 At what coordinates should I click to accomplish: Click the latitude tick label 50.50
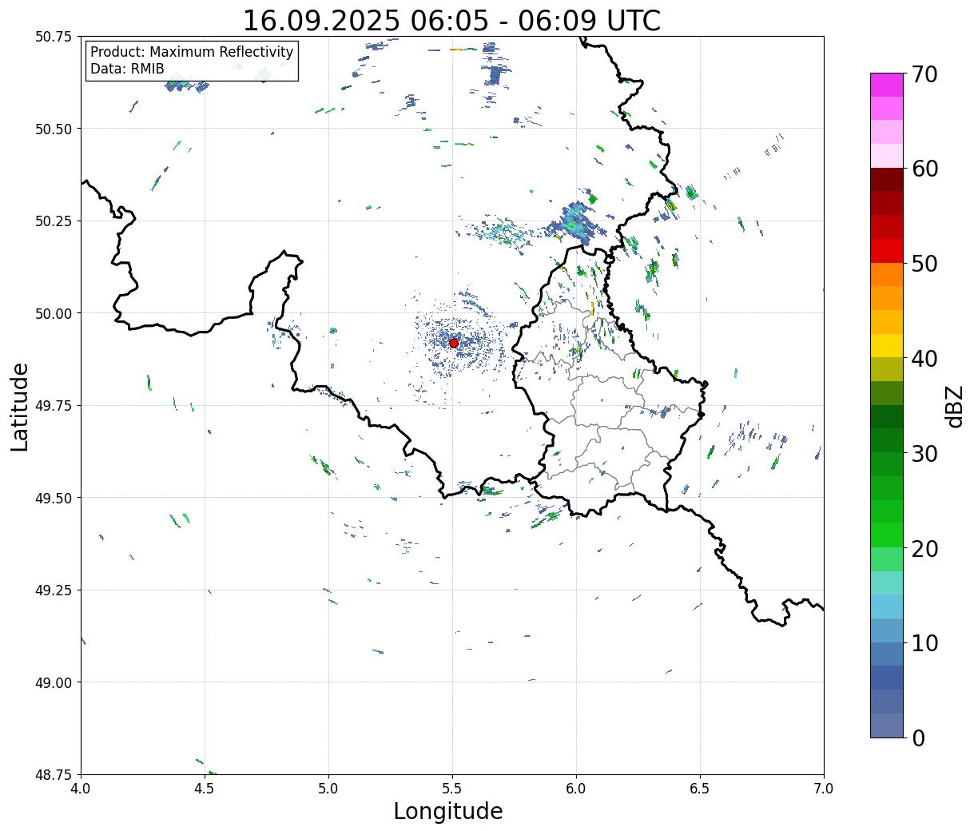pyautogui.click(x=54, y=129)
